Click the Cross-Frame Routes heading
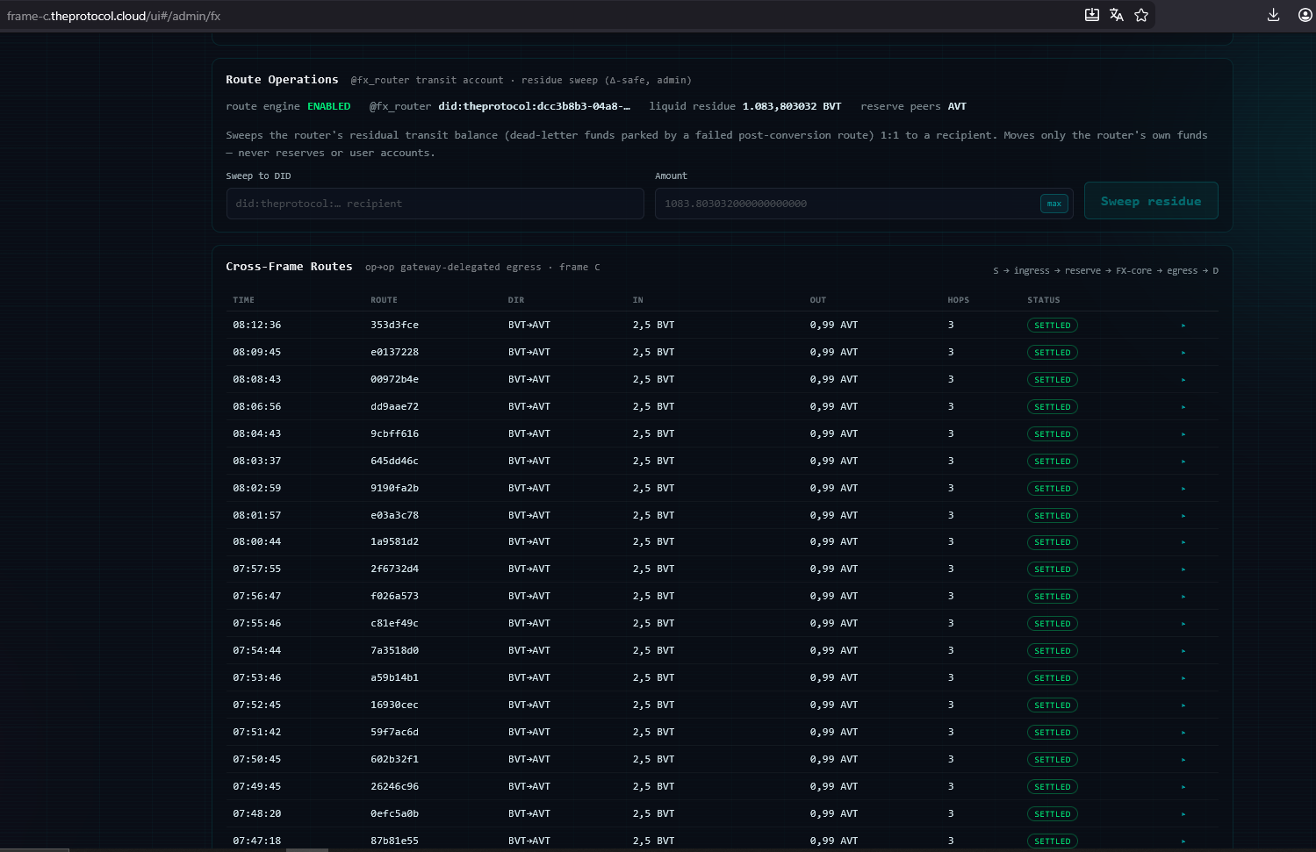 point(289,267)
